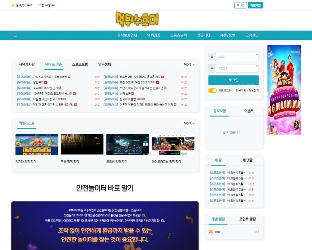Open the 정보찾기 link below login
The width and height of the screenshot is (312, 250).
[x=254, y=91]
